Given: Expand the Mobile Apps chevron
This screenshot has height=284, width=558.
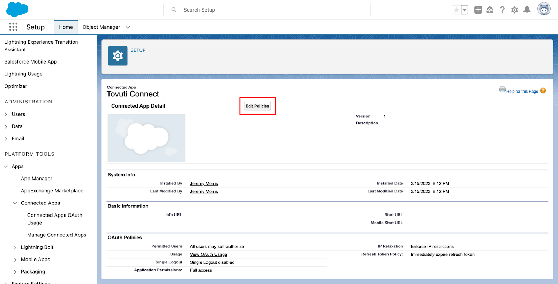Looking at the screenshot, I should (15, 260).
